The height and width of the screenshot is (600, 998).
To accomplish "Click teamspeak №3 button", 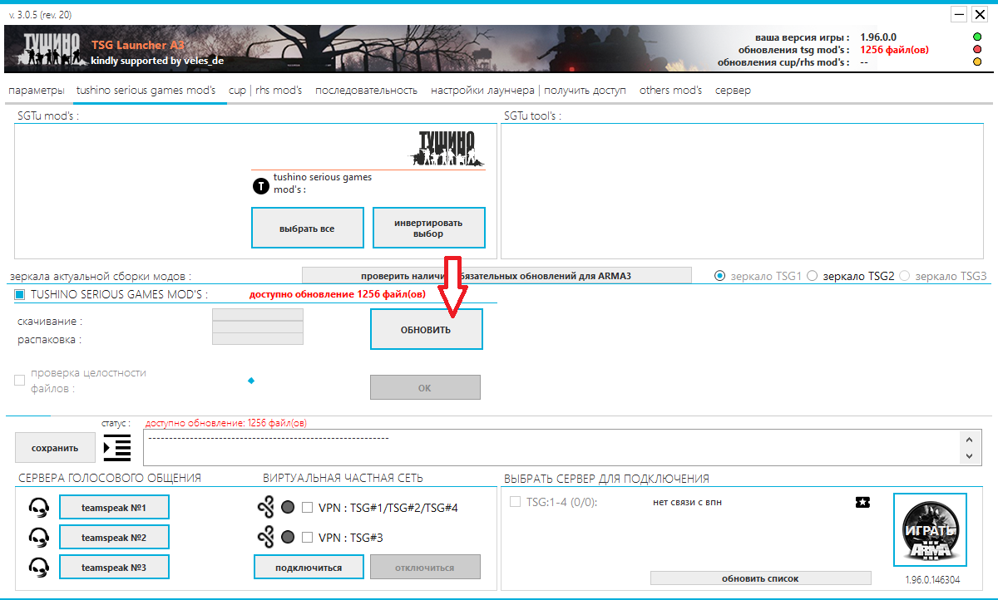I will 114,567.
